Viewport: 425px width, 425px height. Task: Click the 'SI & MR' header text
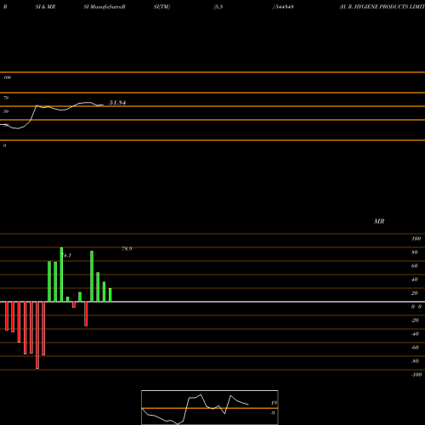[45, 7]
